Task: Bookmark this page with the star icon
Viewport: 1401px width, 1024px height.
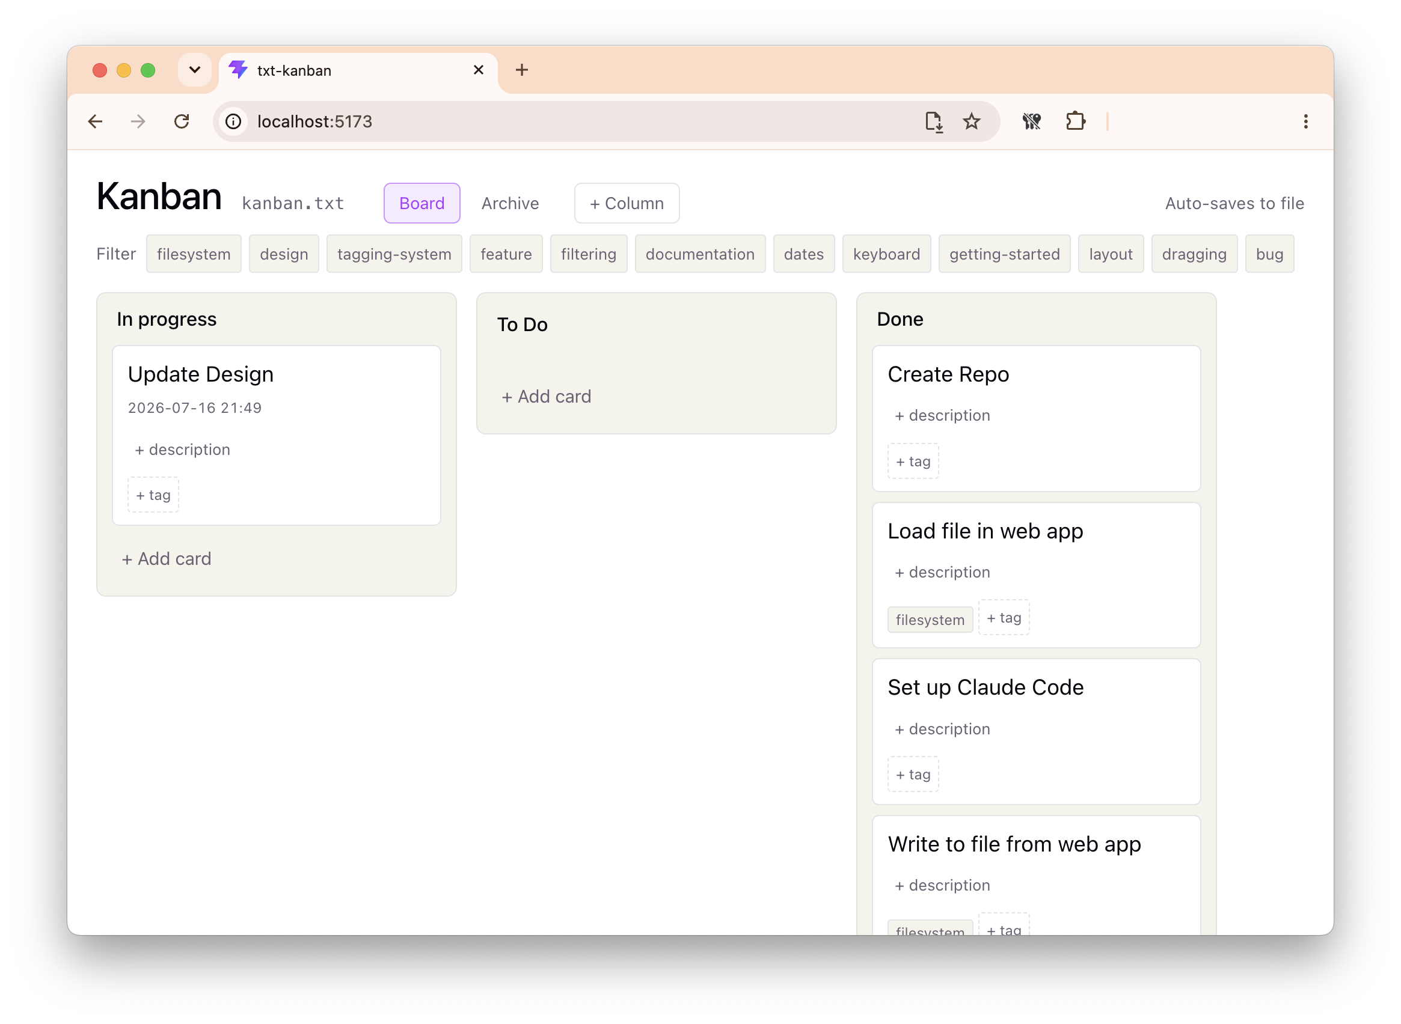Action: (x=971, y=121)
